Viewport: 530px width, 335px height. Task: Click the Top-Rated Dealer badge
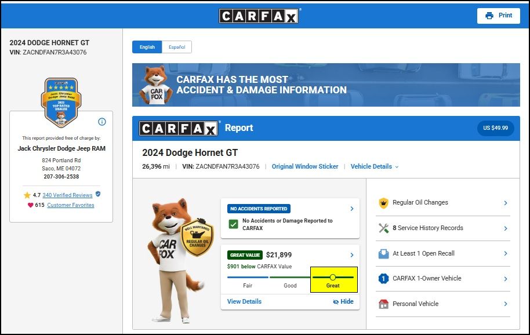point(61,103)
